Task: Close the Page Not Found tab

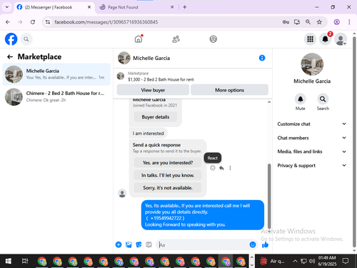Action: 172,7
